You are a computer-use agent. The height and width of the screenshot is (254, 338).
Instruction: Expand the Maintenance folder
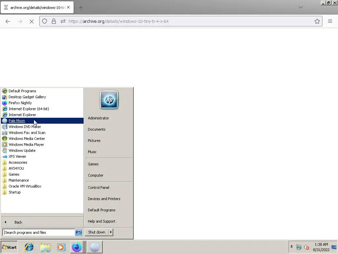click(42, 180)
